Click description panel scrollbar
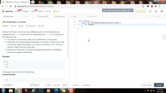The width and height of the screenshot is (166, 93). click(68, 38)
